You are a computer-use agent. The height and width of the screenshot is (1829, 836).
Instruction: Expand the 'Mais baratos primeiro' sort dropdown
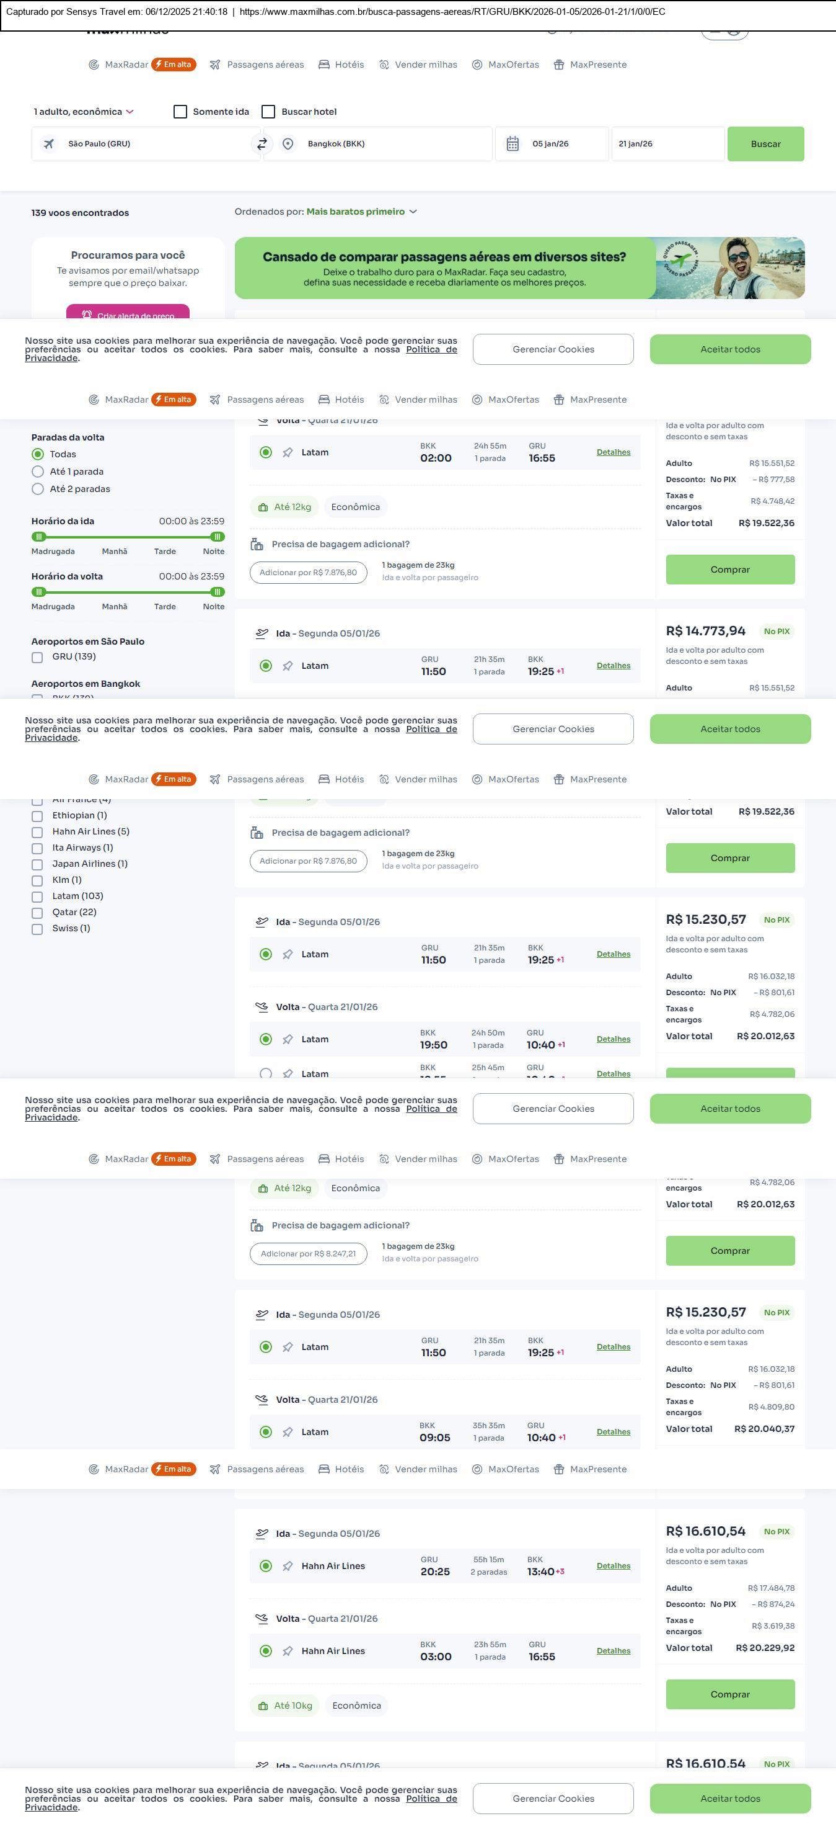coord(362,212)
